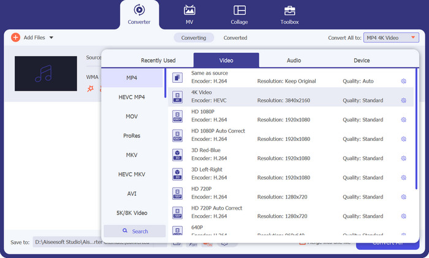Click 'Resolution: 3840x2160' text
Image resolution: width=429 pixels, height=258 pixels.
click(284, 101)
